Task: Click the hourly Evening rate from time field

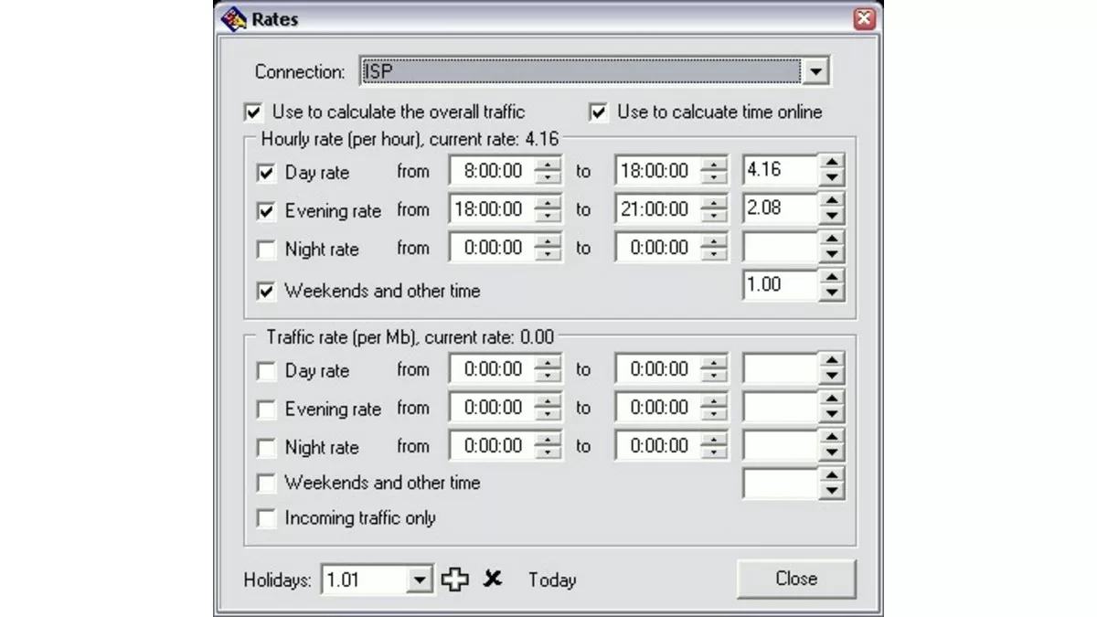Action: [492, 210]
